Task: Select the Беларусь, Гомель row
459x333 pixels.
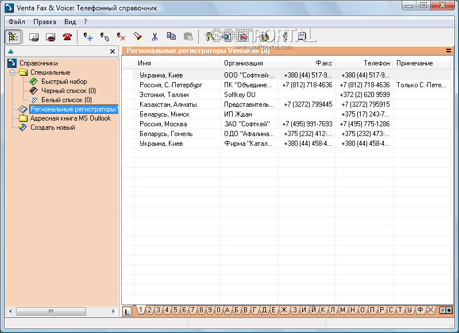Action: click(287, 134)
